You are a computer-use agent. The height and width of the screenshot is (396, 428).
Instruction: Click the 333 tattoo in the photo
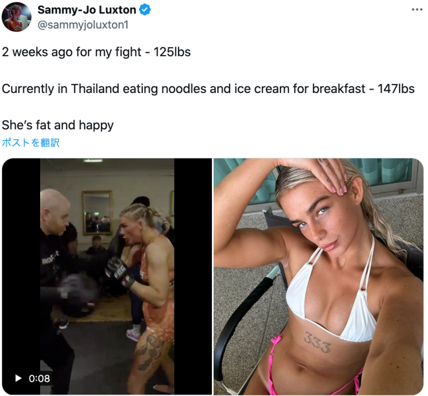317,342
